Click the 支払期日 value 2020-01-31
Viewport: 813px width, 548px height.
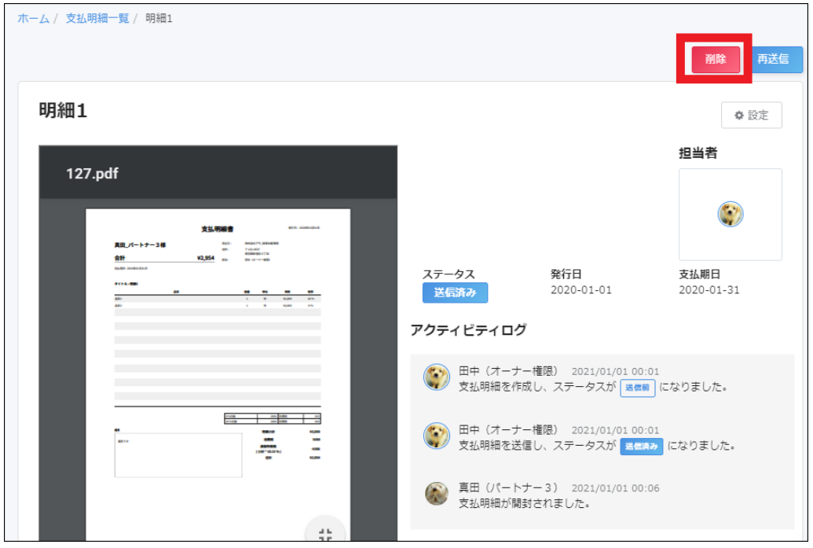709,290
